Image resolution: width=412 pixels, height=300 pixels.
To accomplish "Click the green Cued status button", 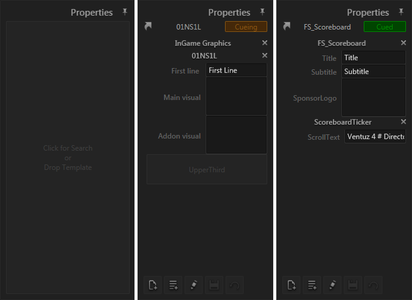I will pos(384,27).
